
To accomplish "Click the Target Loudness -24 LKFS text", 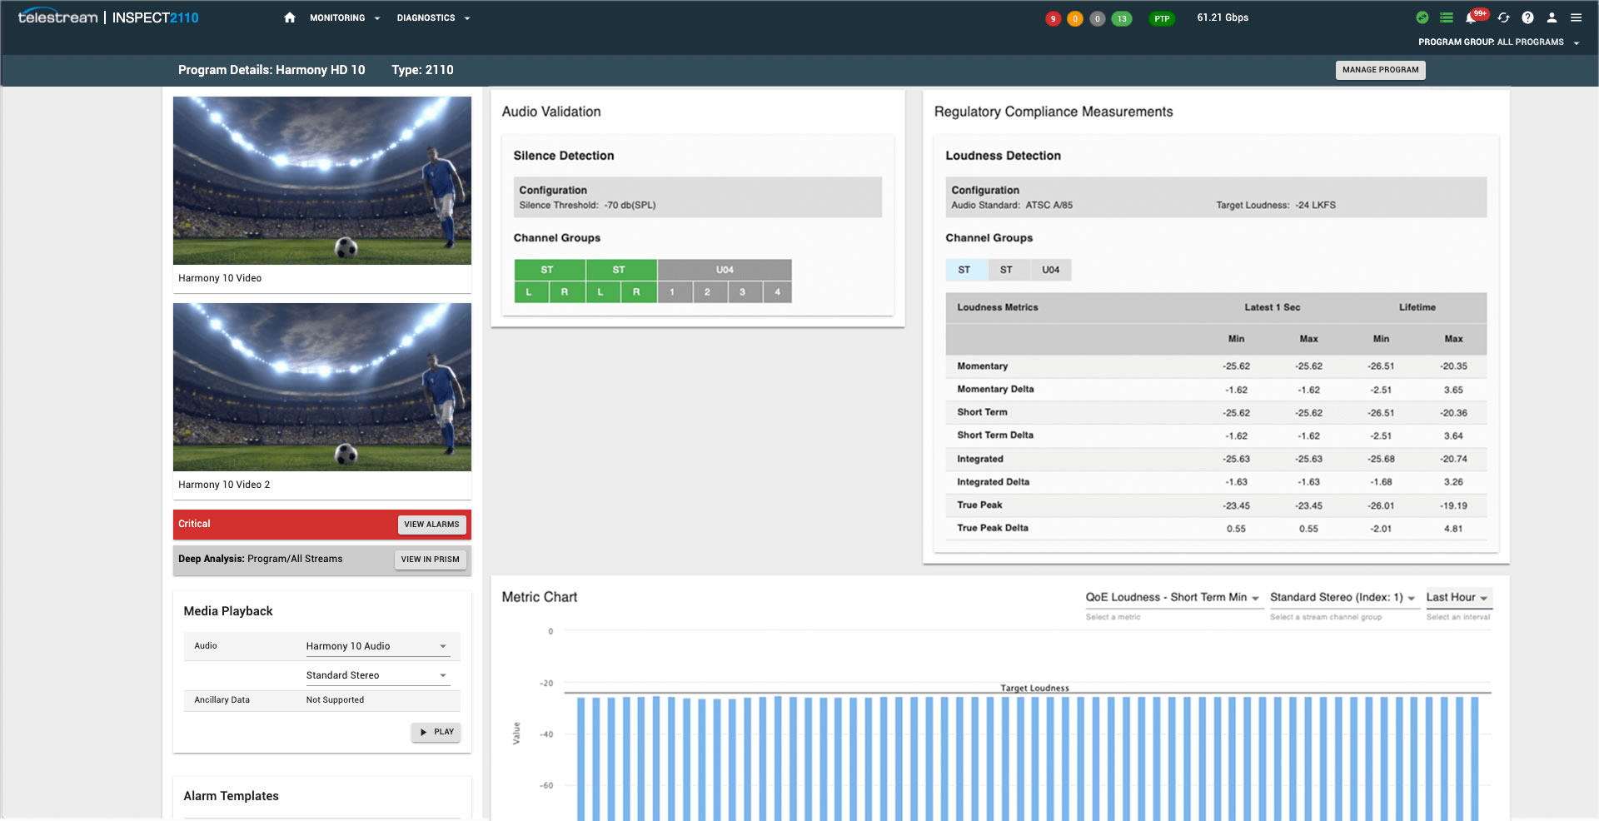I will (1276, 205).
